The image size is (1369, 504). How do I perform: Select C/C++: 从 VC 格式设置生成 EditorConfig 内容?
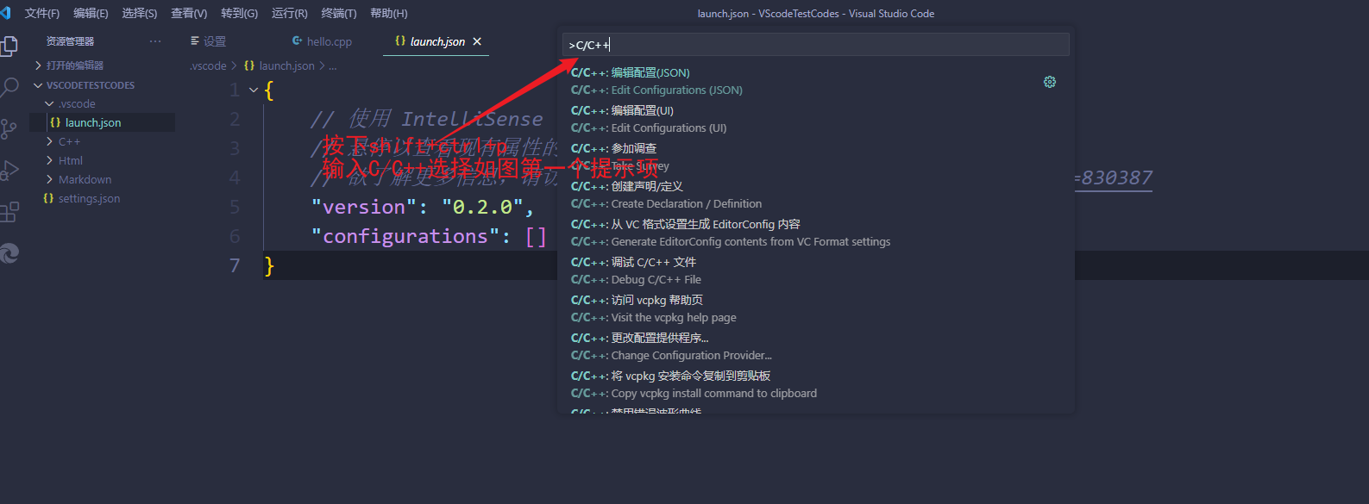pos(816,233)
